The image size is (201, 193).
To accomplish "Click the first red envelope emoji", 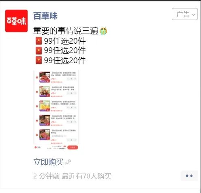I will click(38, 41).
